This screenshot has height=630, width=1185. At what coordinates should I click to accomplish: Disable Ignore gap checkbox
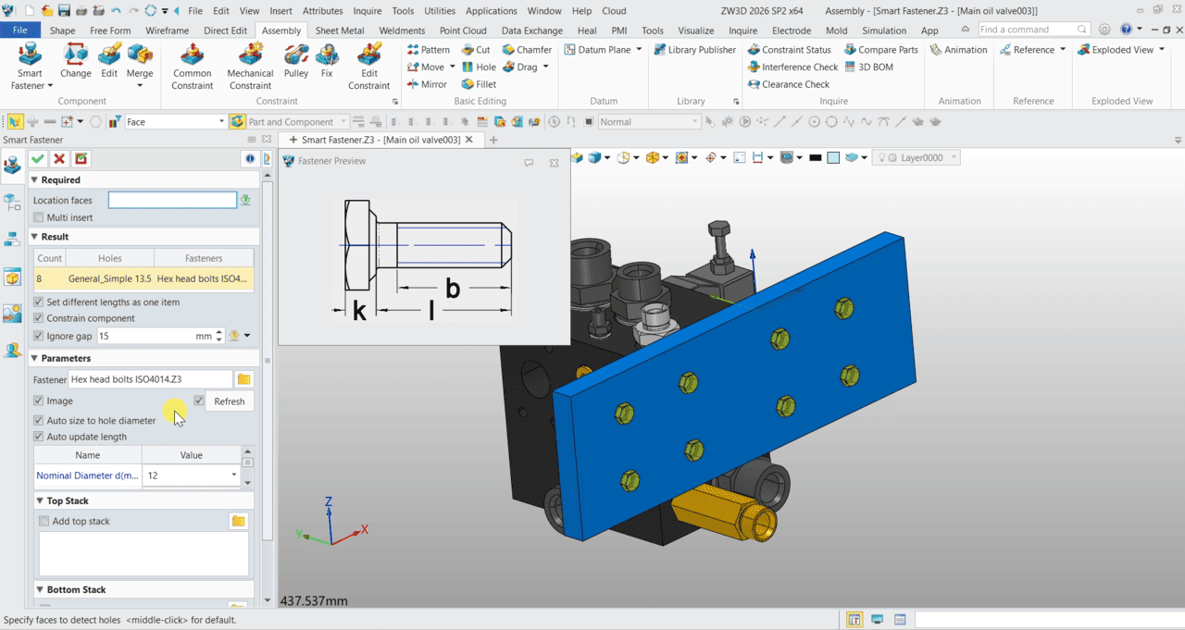39,336
